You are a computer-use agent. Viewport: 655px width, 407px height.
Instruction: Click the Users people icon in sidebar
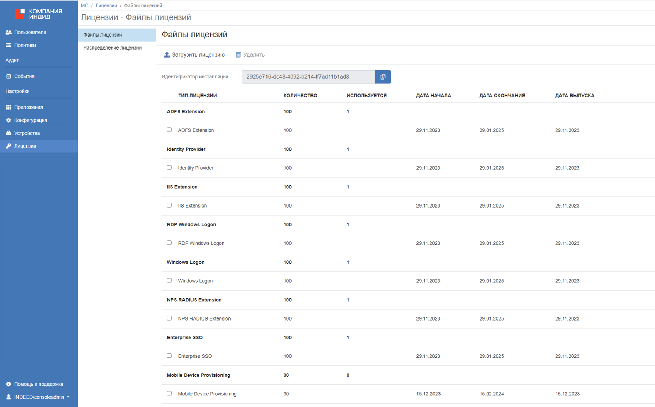pos(9,32)
